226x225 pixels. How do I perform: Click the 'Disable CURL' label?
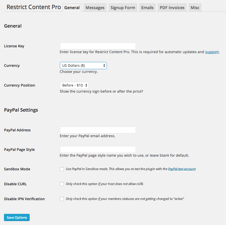click(x=15, y=184)
